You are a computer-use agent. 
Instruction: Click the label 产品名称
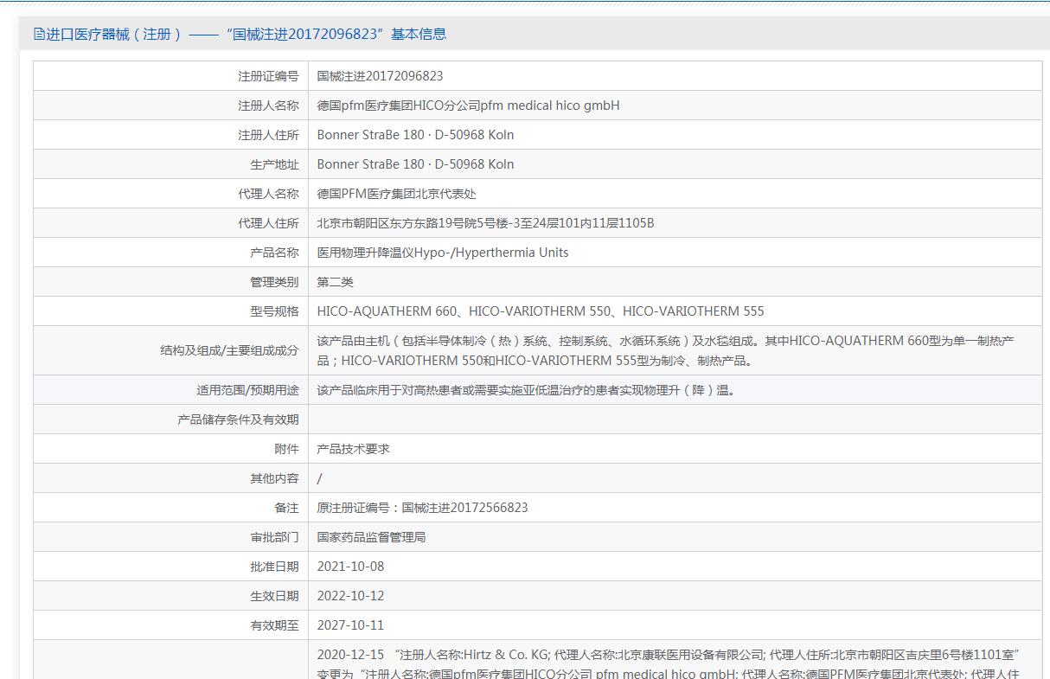point(274,253)
